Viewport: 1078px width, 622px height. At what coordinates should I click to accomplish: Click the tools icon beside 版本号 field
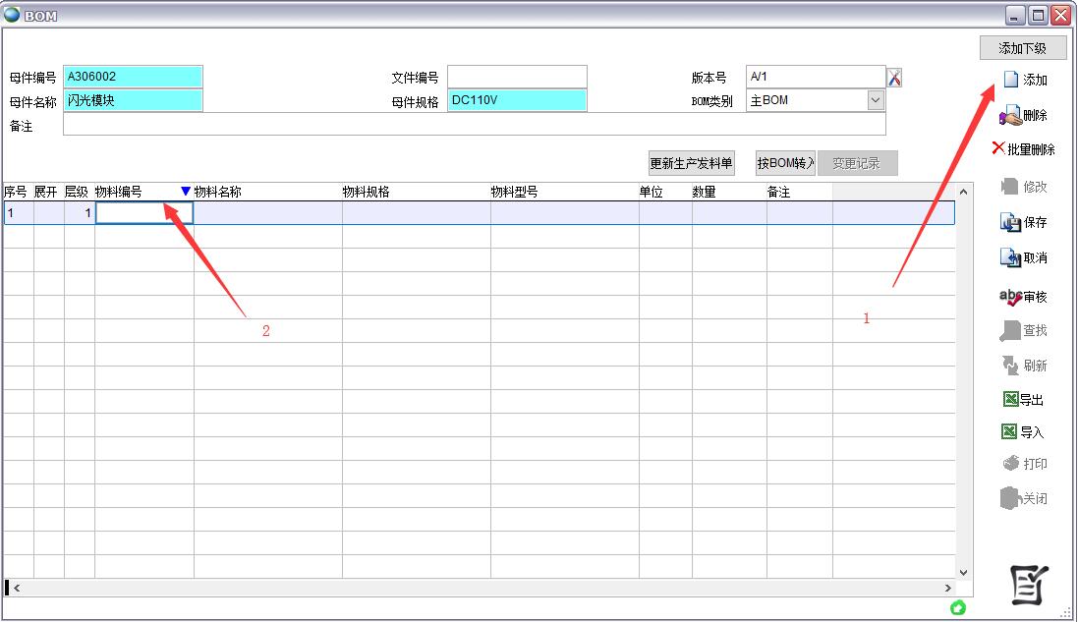tap(894, 78)
